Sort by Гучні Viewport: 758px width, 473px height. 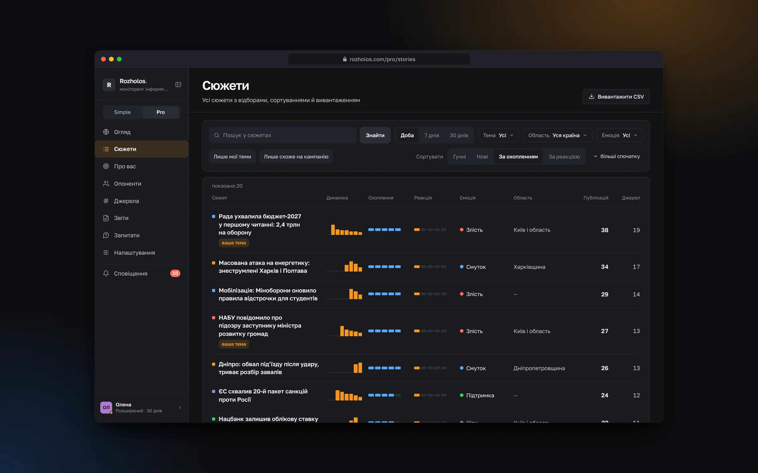point(459,157)
